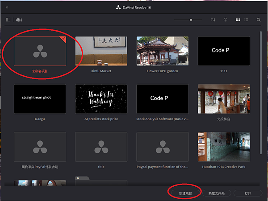Toggle the project library sidebar icon
This screenshot has width=268, height=201.
pos(8,20)
